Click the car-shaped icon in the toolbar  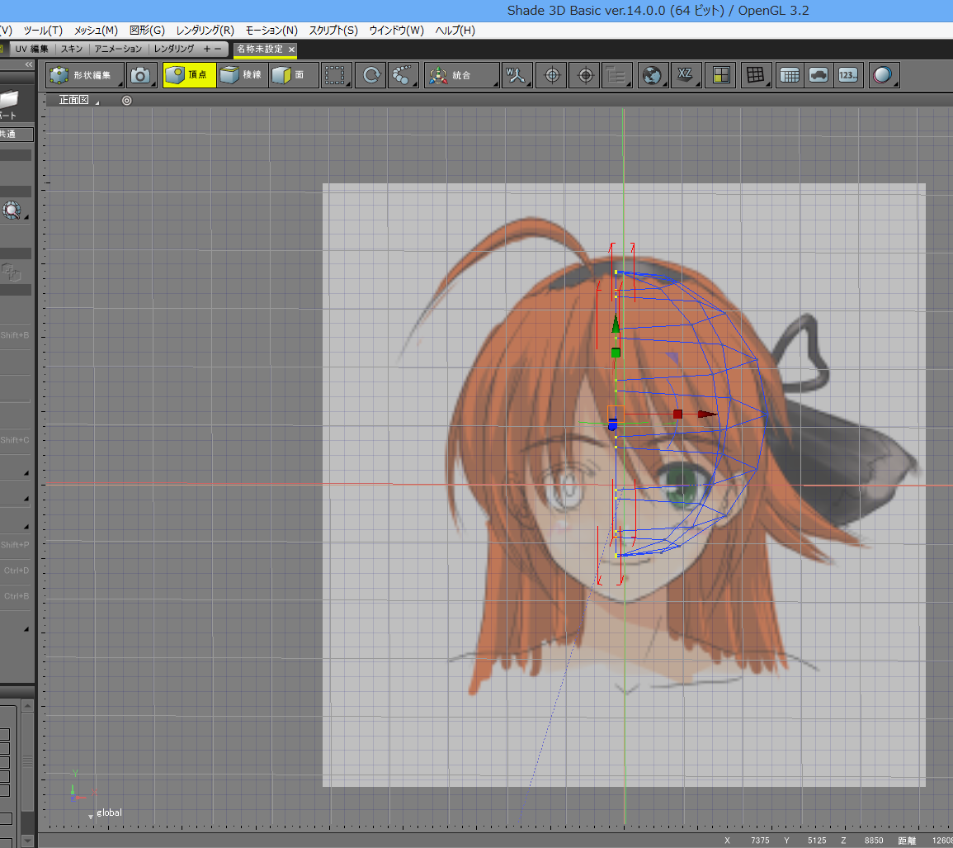pyautogui.click(x=818, y=76)
